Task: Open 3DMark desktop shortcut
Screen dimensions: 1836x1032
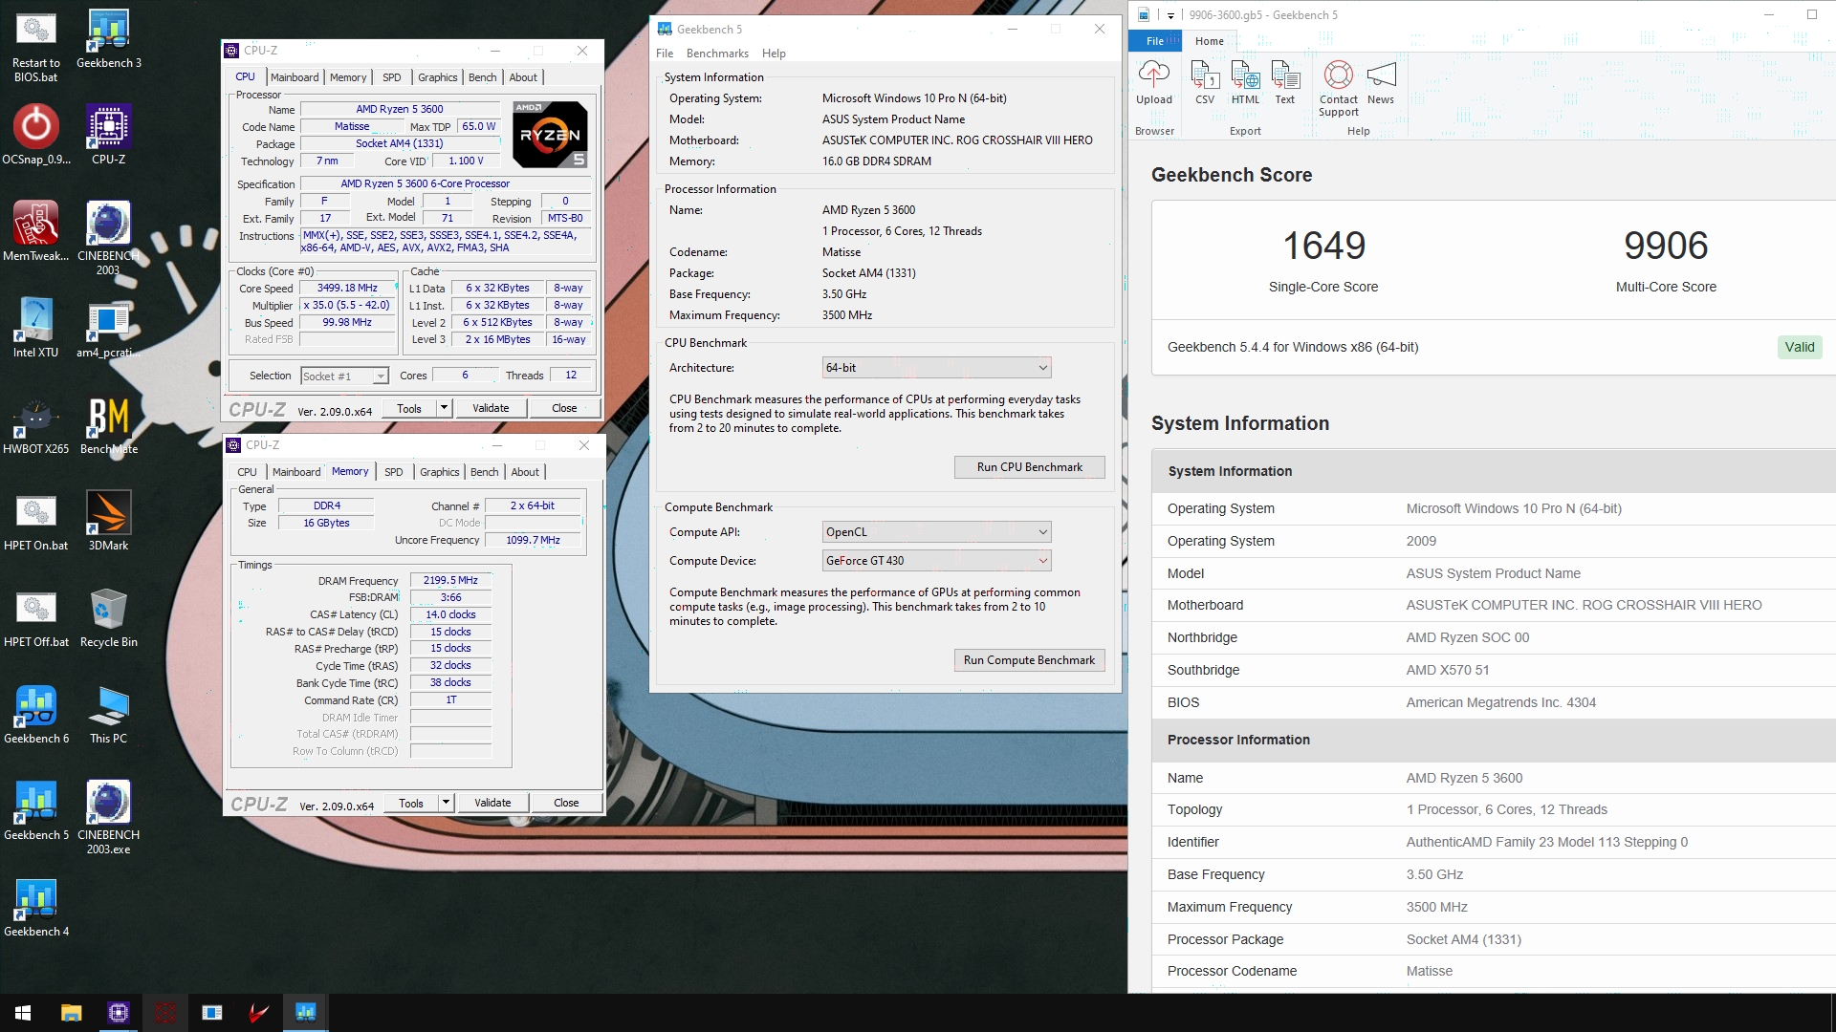Action: [109, 521]
